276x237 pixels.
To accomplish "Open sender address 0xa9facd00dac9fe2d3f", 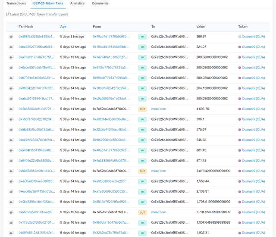I will 111,181.
